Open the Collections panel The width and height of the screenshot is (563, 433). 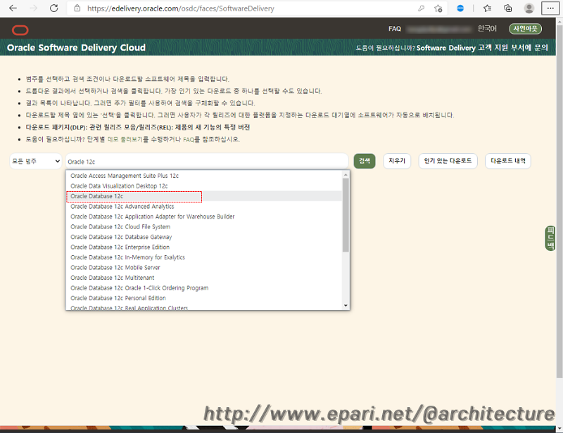click(507, 8)
